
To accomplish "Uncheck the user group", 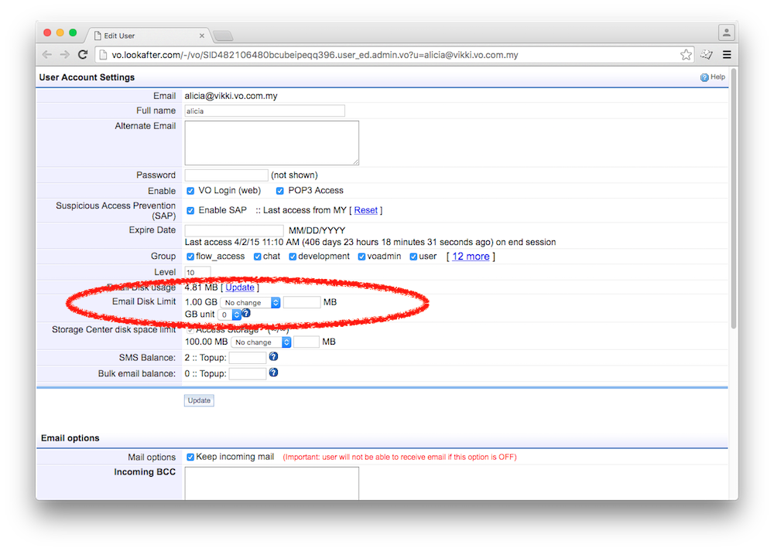I will (413, 257).
